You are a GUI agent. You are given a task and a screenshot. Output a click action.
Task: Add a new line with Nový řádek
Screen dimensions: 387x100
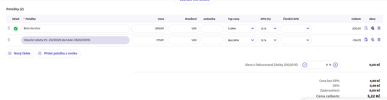pos(20,54)
